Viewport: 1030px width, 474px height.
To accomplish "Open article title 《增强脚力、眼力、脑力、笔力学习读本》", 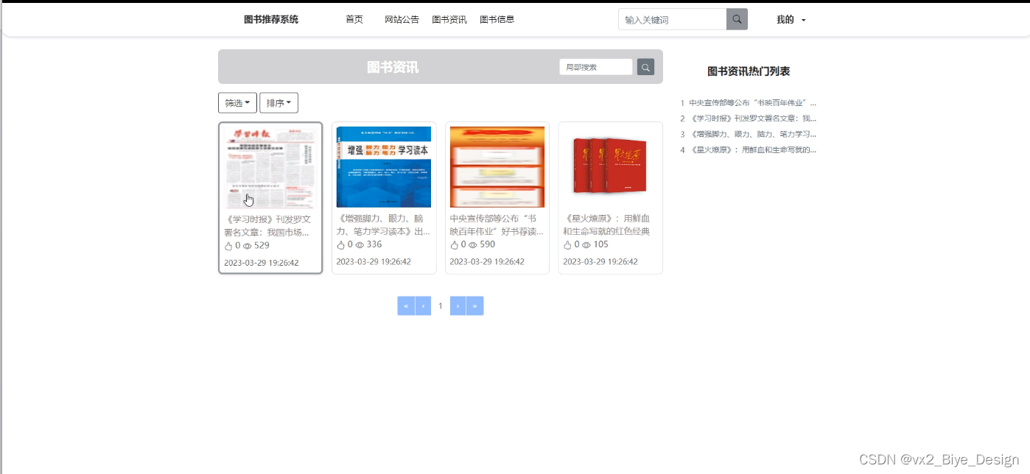I will pyautogui.click(x=383, y=224).
